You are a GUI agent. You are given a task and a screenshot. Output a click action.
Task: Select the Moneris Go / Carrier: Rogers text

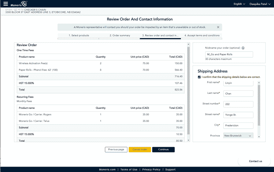click(35, 115)
